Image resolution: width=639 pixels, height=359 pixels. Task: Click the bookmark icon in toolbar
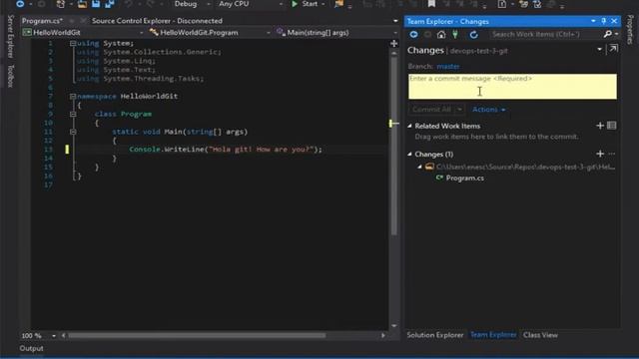pos(431,4)
